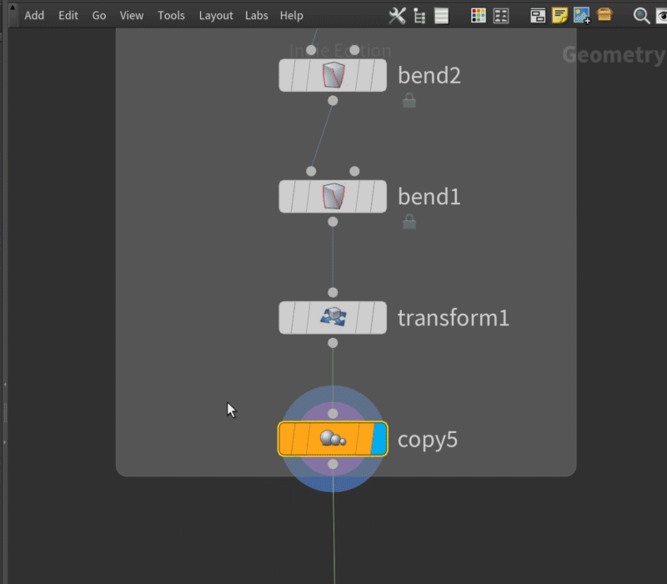Open the node color palette icon
Image resolution: width=667 pixels, height=584 pixels.
click(479, 16)
